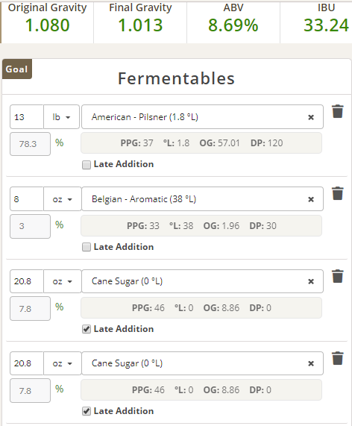Click the 78.3 percent field
The image size is (352, 426).
[x=30, y=144]
